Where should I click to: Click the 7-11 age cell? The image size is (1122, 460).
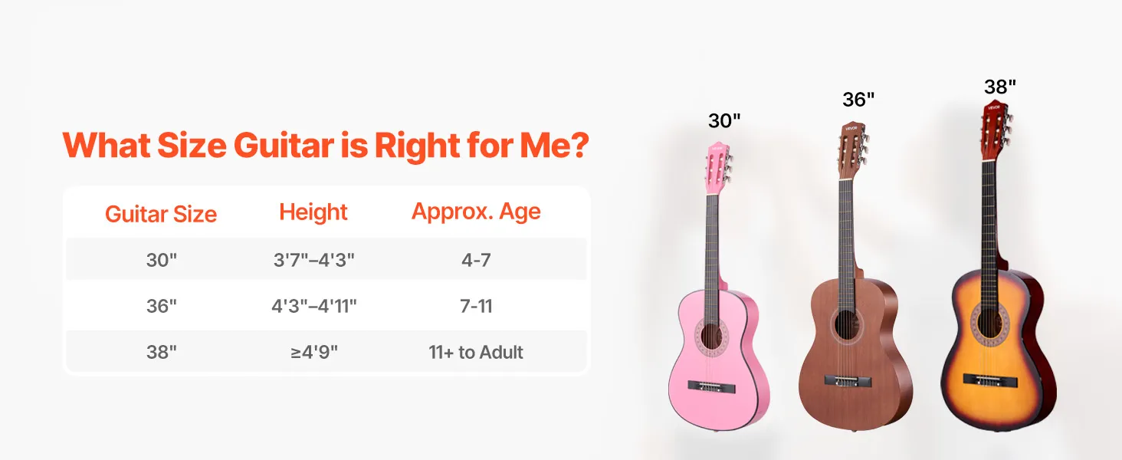pos(476,306)
